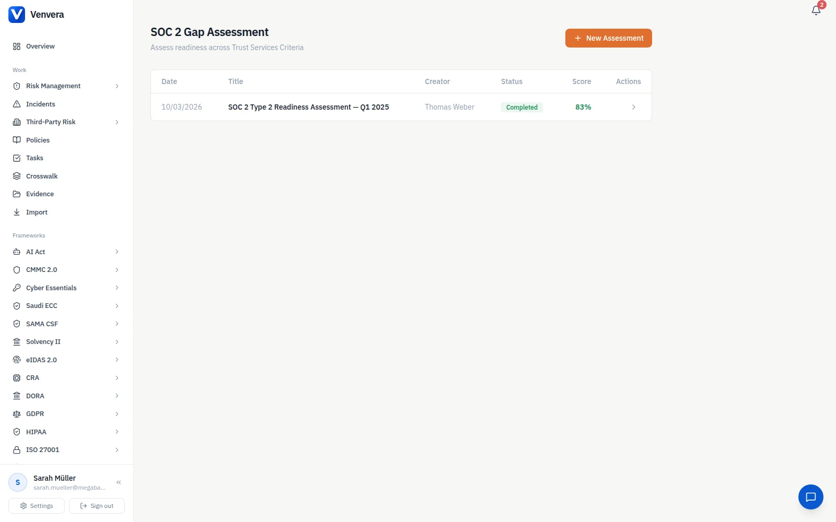Open SOC 2 Type 2 Readiness Assessment title
Viewport: 836px width, 522px height.
308,107
